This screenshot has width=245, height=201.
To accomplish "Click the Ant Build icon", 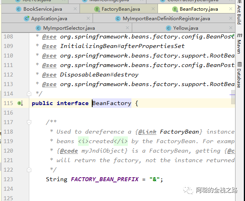I will (239, 2).
